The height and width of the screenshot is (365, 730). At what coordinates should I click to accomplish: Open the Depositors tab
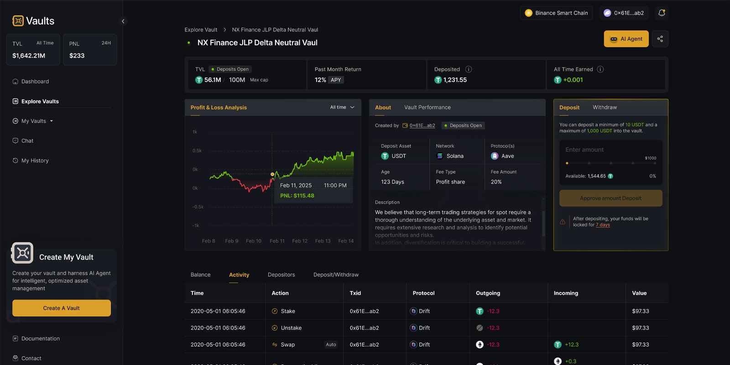coord(281,275)
